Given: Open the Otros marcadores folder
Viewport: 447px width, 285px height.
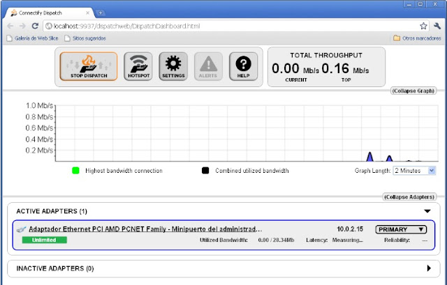Looking at the screenshot, I should pos(417,38).
